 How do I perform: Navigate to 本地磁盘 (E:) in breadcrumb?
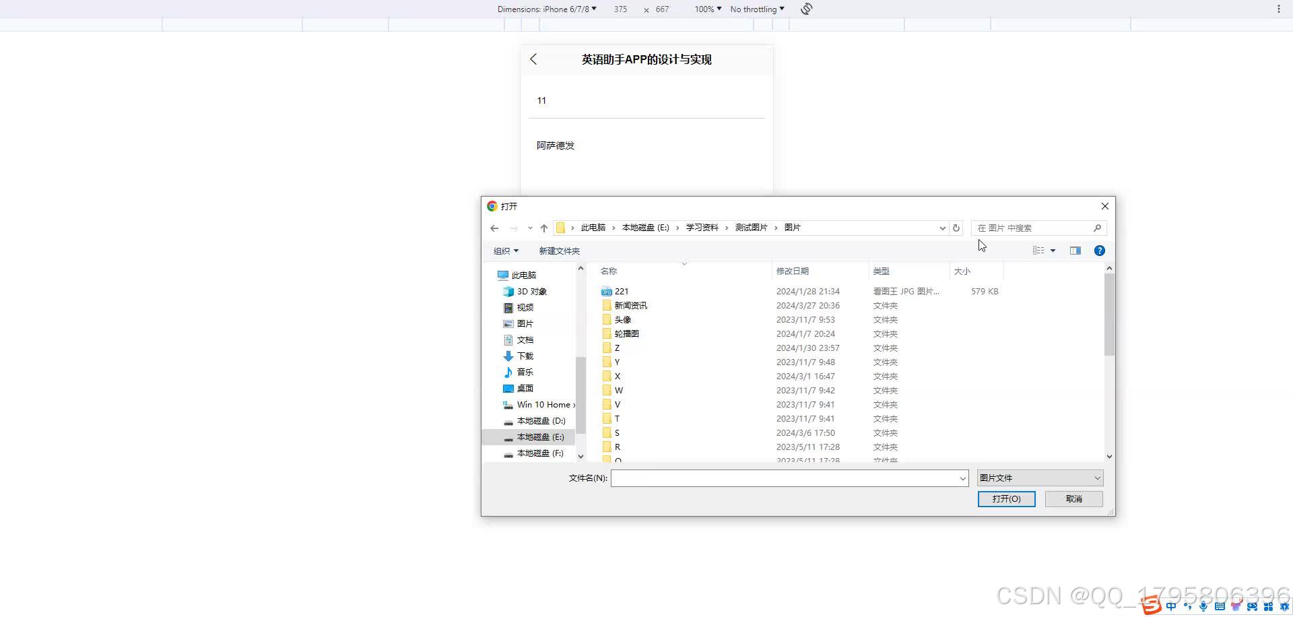(x=645, y=228)
